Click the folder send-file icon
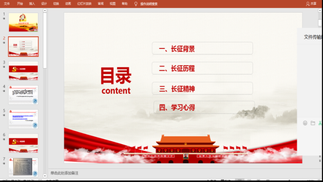Viewport: 323px width, 182px height. (313, 123)
